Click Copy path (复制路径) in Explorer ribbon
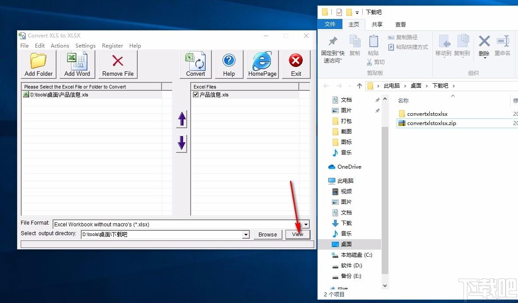 pos(403,37)
